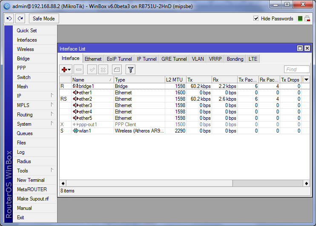Screen dimensions: 316x226
Task: Click the ppp-out1 interface icon
Action: 75,124
